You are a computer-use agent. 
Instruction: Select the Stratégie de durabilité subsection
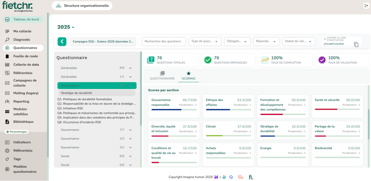(x=96, y=93)
